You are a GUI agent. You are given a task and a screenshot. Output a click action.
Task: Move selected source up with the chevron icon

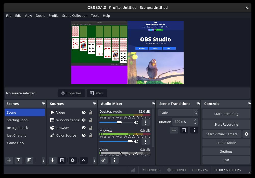(84, 160)
